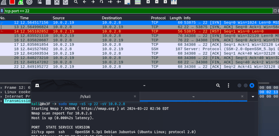Click the find packet magnifier icon
The height and width of the screenshot is (136, 279).
[x=76, y=2]
